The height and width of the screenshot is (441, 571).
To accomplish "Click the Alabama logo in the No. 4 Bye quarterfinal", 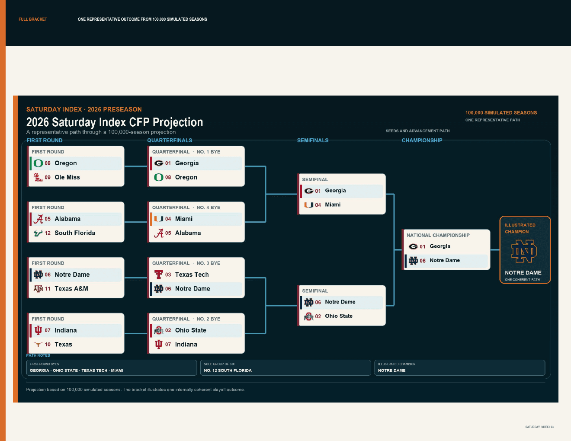I will 159,233.
